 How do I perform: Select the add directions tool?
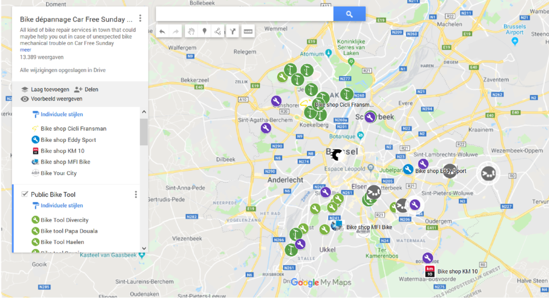tap(233, 32)
